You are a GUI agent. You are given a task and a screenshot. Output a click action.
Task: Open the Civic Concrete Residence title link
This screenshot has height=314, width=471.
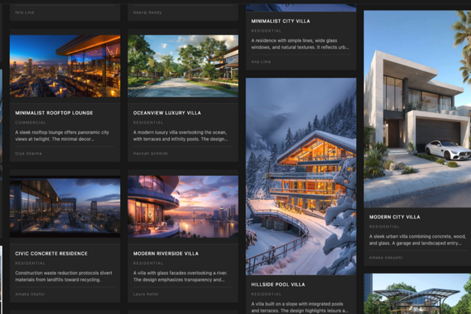click(52, 254)
